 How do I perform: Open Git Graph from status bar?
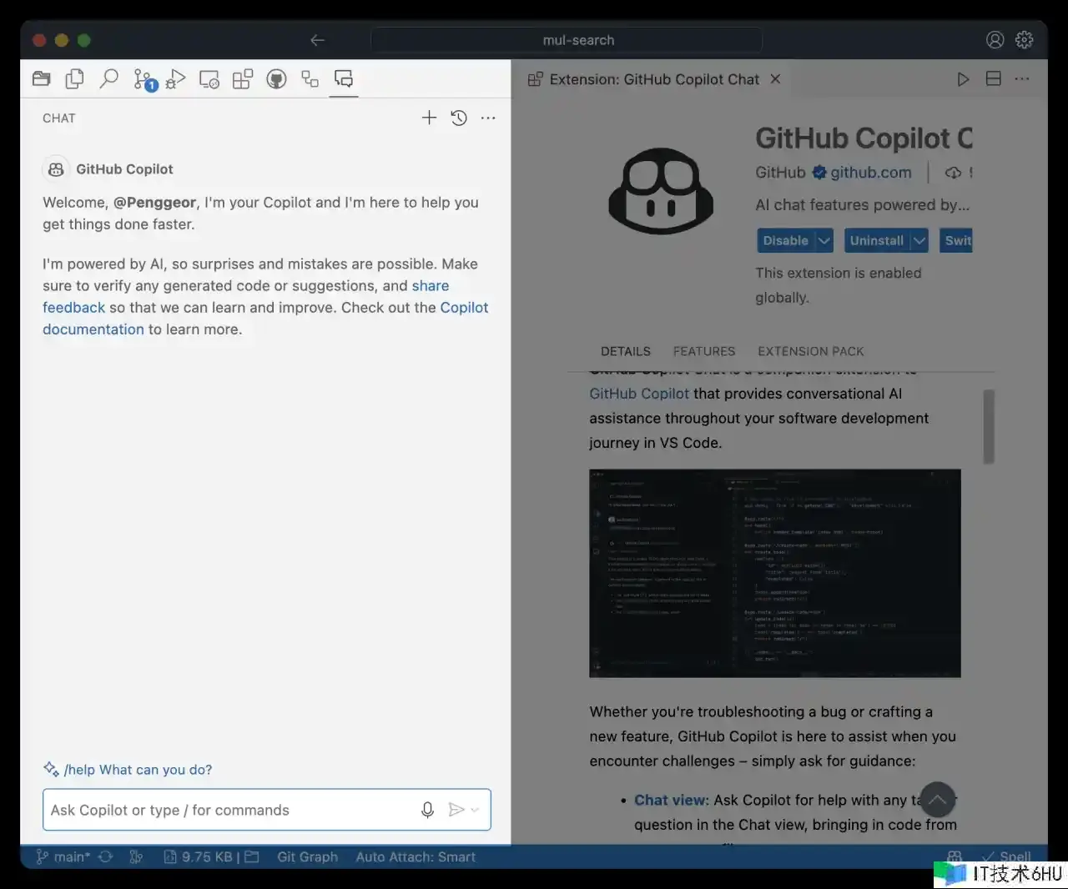[307, 856]
